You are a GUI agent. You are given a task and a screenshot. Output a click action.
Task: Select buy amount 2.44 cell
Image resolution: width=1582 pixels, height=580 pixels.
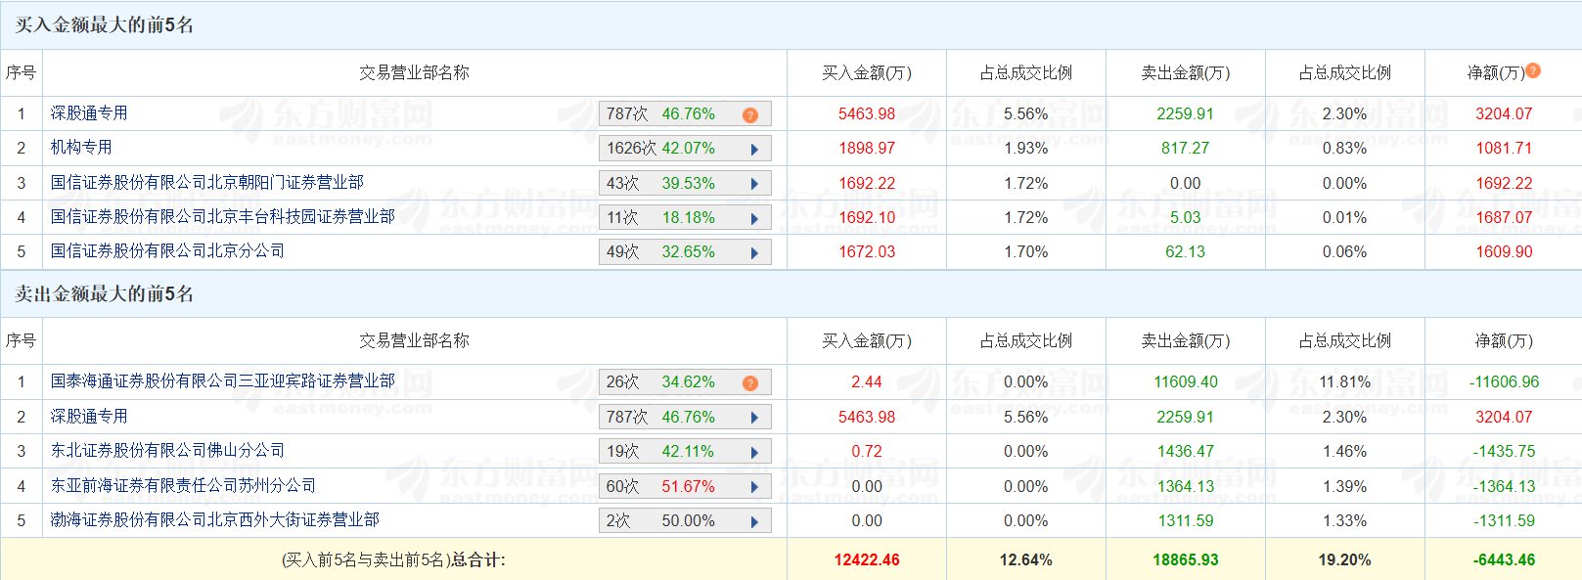click(x=867, y=382)
